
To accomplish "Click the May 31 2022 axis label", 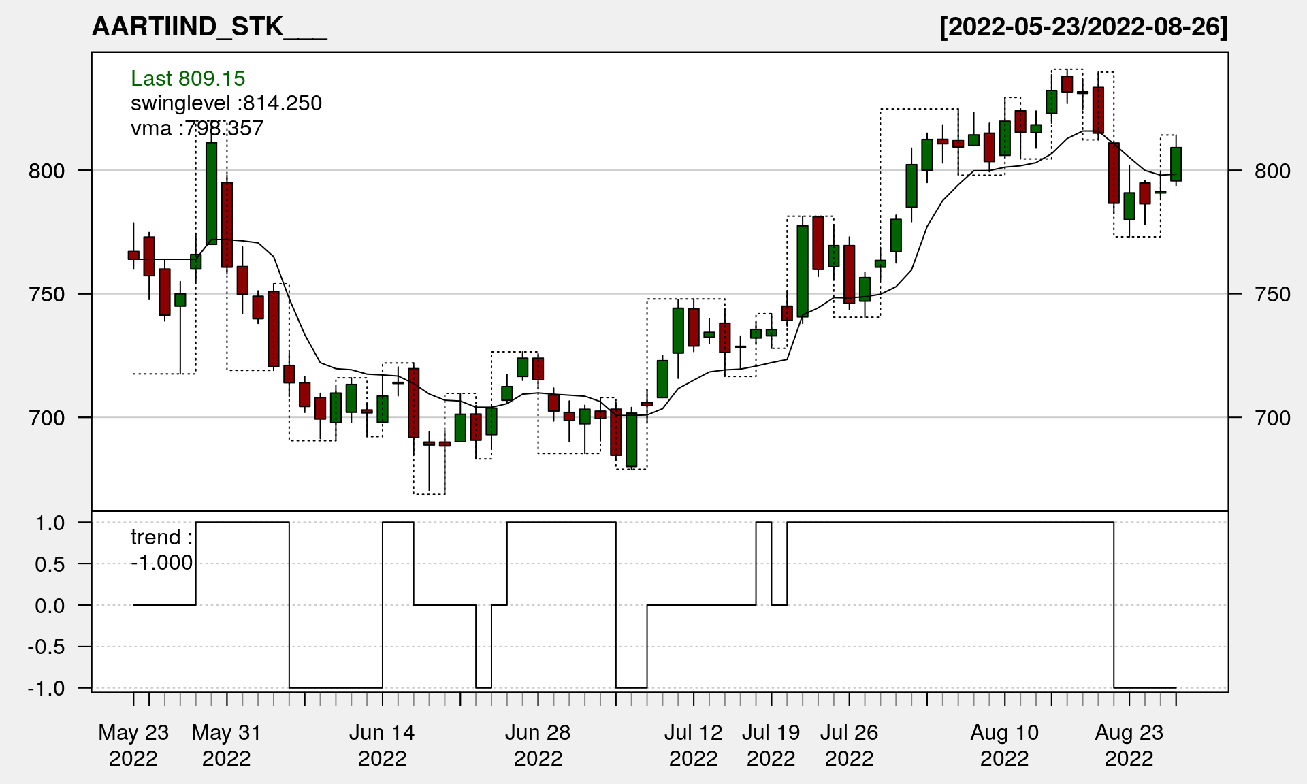I will [227, 745].
